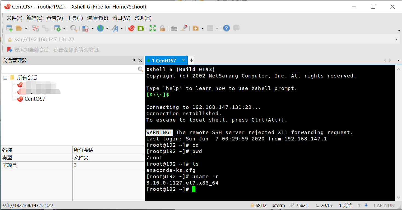Open the tab list dropdown arrow

tap(398, 60)
